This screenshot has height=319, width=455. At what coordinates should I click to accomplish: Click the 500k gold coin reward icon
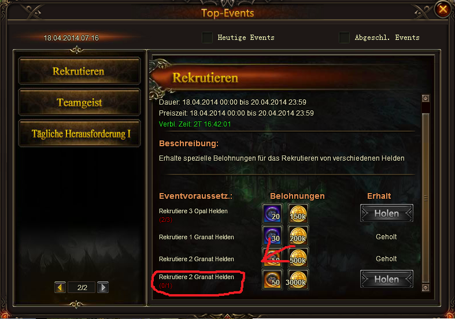tap(298, 258)
